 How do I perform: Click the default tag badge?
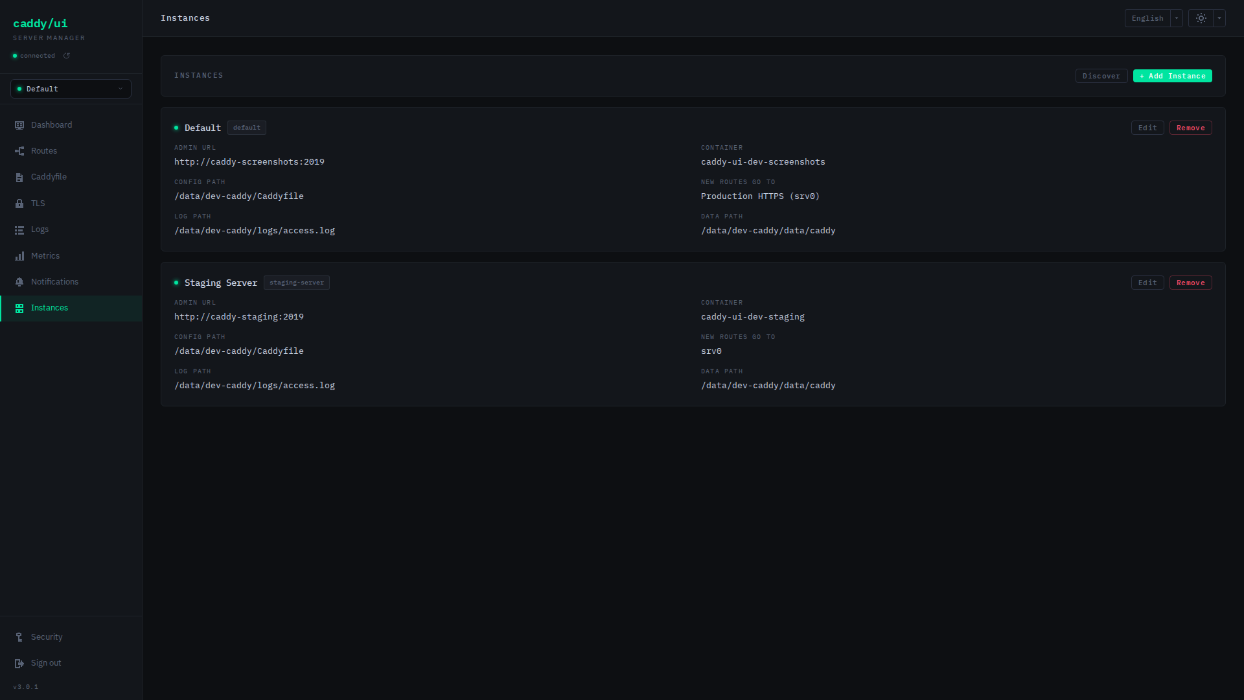(247, 128)
